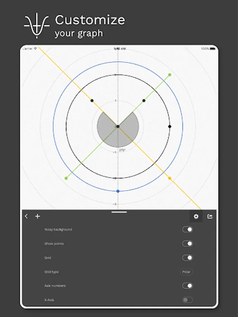This screenshot has height=317, width=238.
Task: Select the black point at the origin
Action: (x=118, y=126)
